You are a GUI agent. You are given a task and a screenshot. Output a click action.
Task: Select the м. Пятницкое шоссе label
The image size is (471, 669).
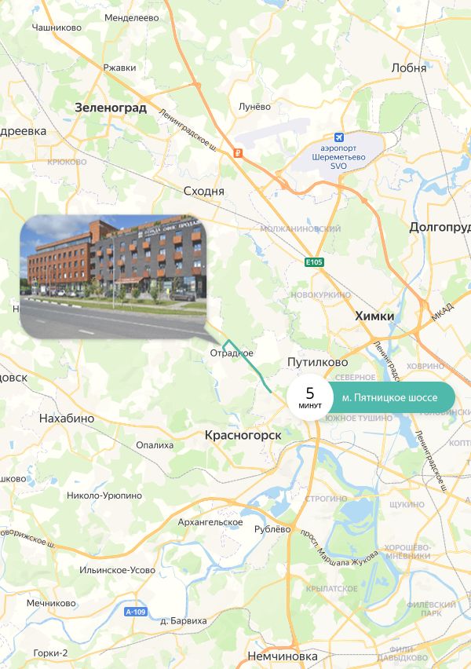[x=389, y=397]
